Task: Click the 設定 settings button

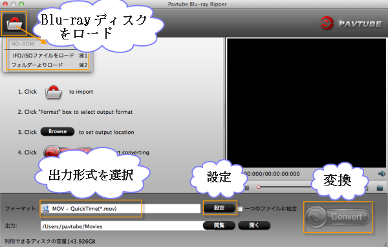Action: point(219,208)
